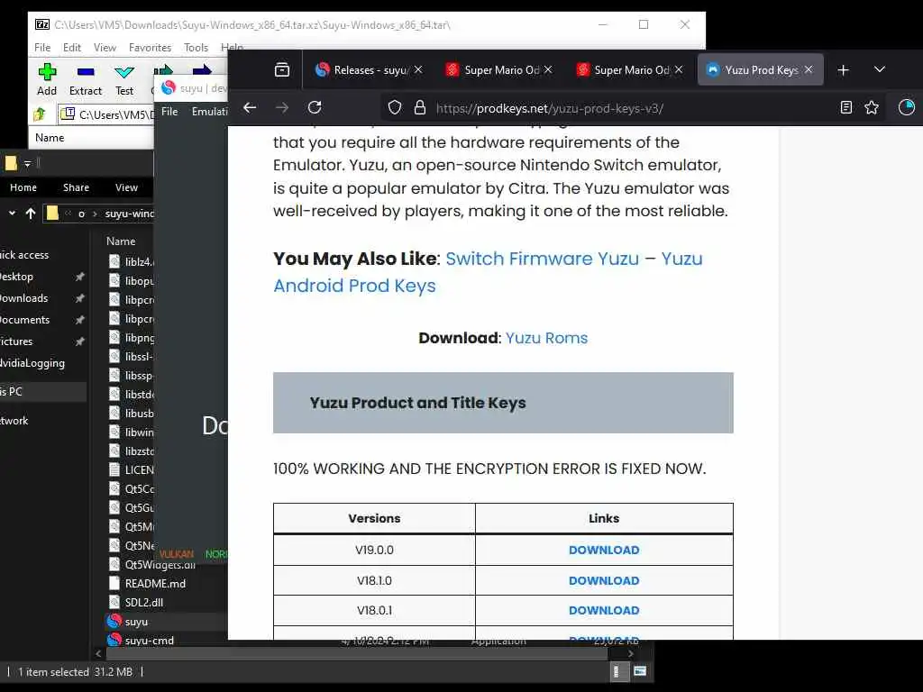Click the browser address bar URL
Viewport: 923px width, 692px height.
pos(550,108)
